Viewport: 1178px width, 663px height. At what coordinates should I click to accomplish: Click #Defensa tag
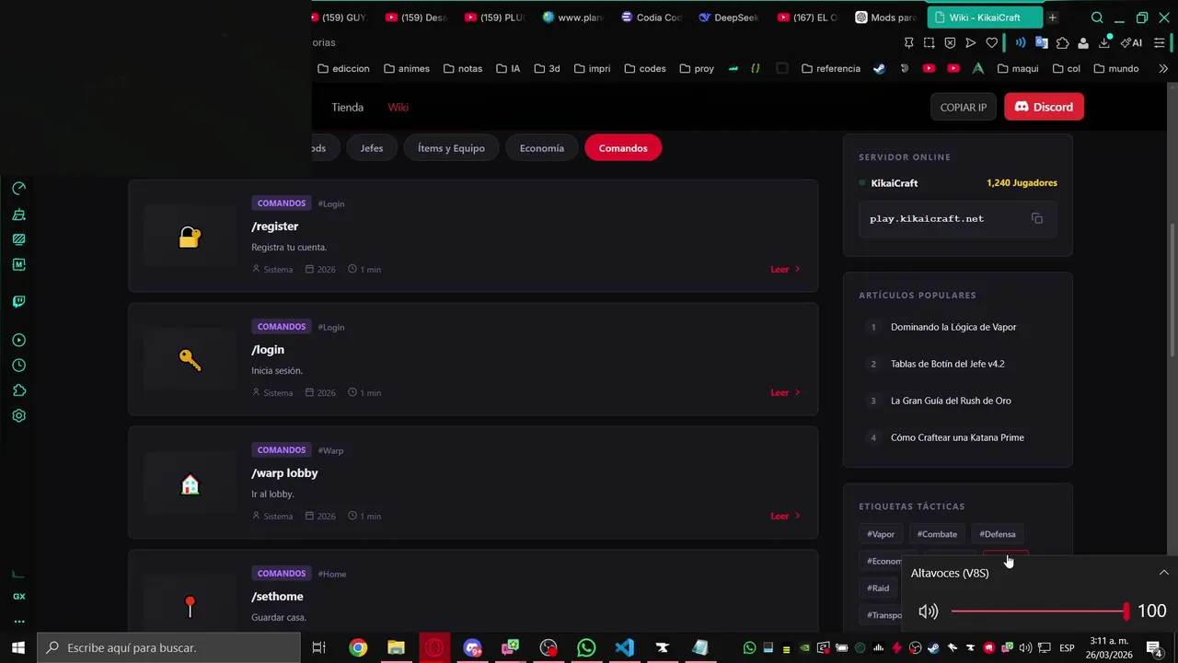pos(998,534)
